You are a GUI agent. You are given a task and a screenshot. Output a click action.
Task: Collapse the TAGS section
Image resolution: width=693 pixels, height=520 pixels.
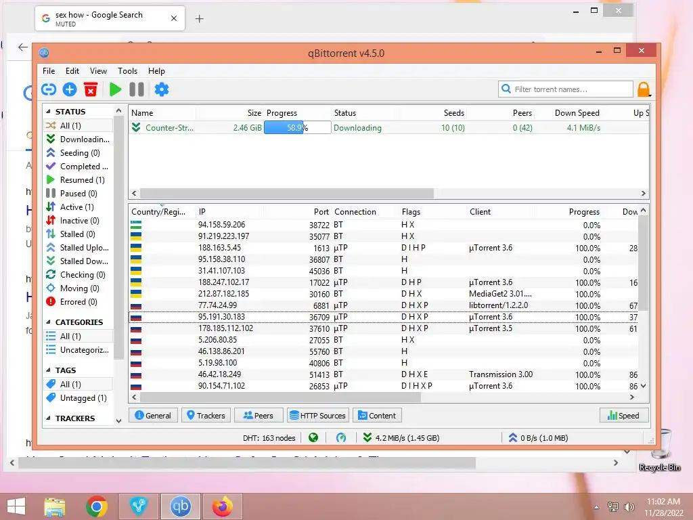tap(48, 370)
